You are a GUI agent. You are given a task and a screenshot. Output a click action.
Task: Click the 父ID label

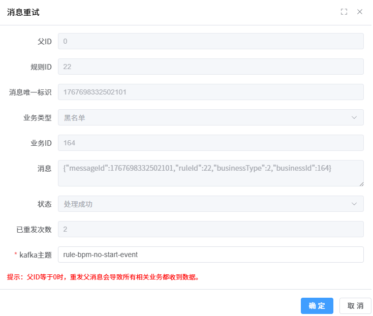point(45,41)
